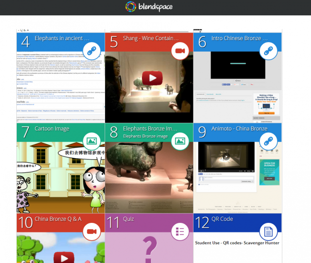Viewport: 311px width, 263px height.
Task: Open the Shang - Wine Contain... title
Action: pos(151,38)
